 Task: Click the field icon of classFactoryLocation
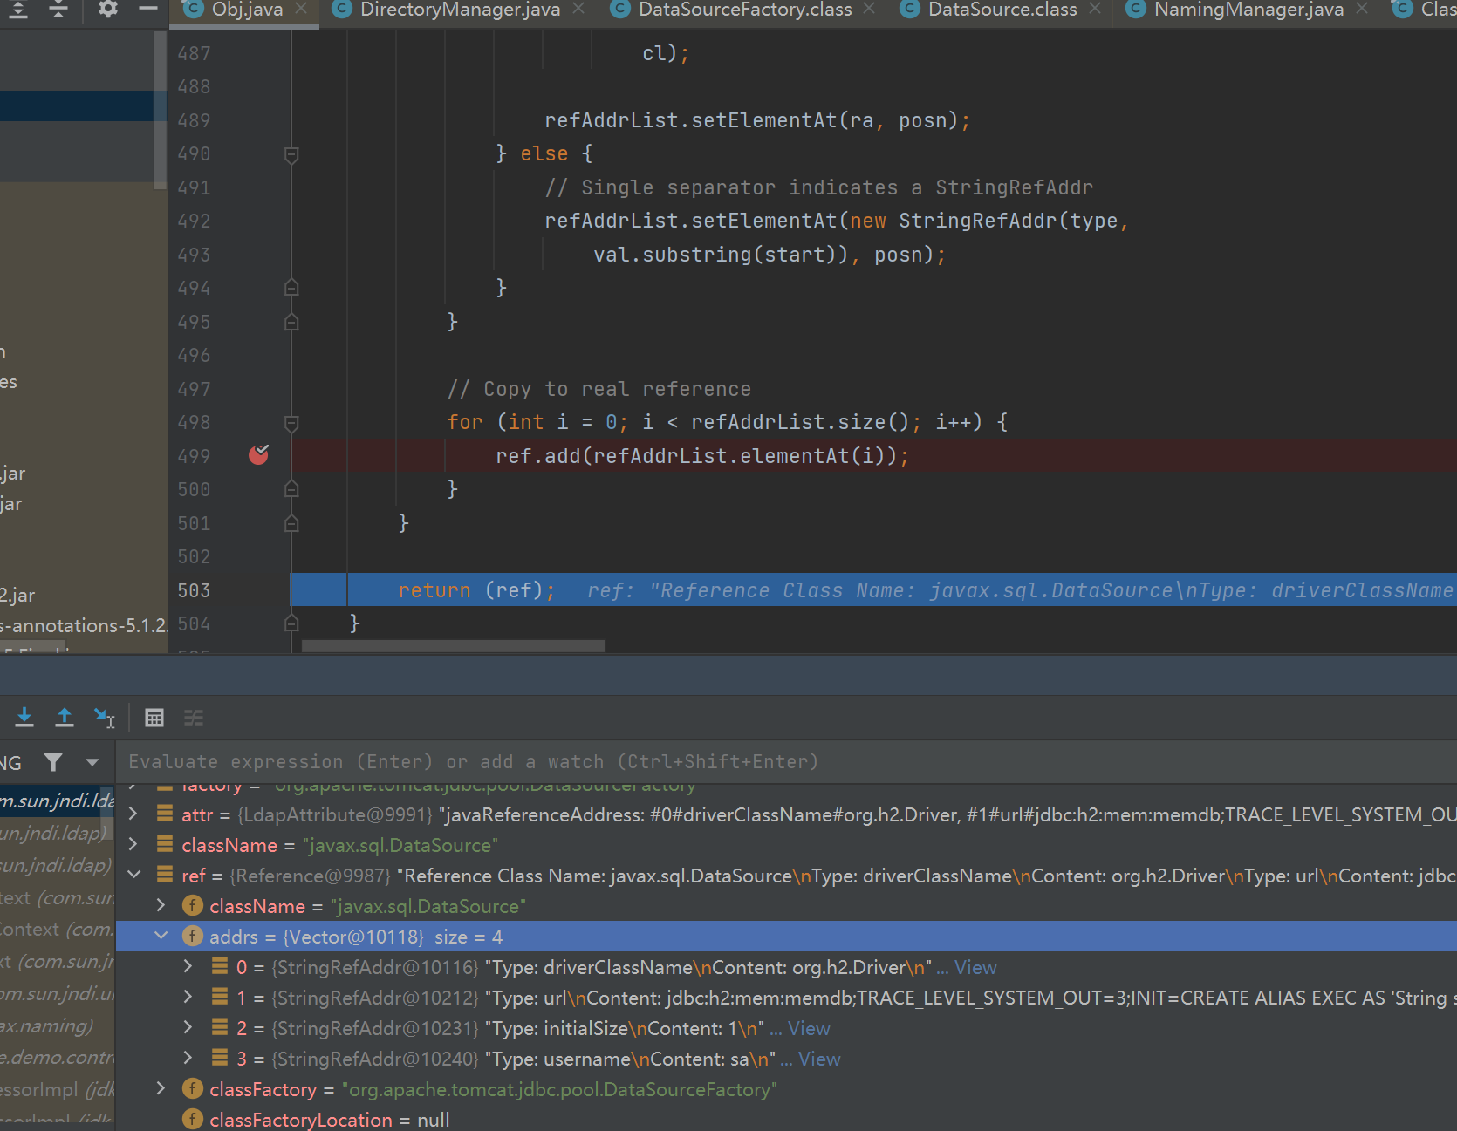click(193, 1120)
